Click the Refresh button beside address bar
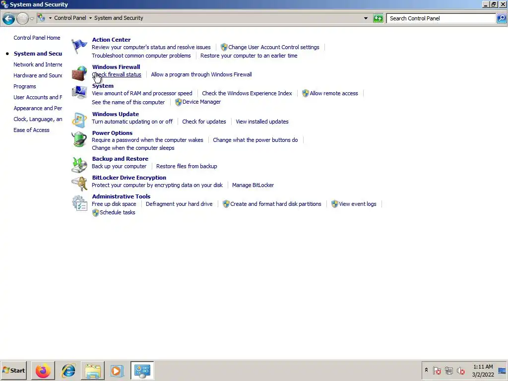The image size is (508, 381). pyautogui.click(x=378, y=18)
